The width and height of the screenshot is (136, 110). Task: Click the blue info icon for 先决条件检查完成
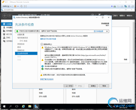[x=42, y=66]
